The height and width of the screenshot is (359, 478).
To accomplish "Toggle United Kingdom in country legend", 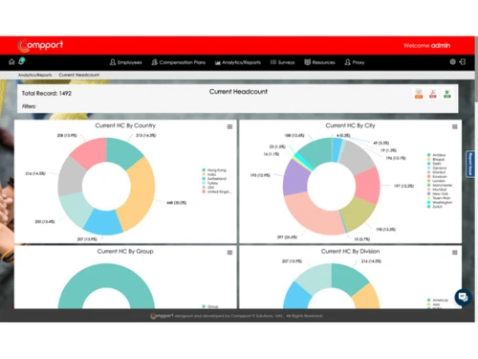I will point(217,191).
